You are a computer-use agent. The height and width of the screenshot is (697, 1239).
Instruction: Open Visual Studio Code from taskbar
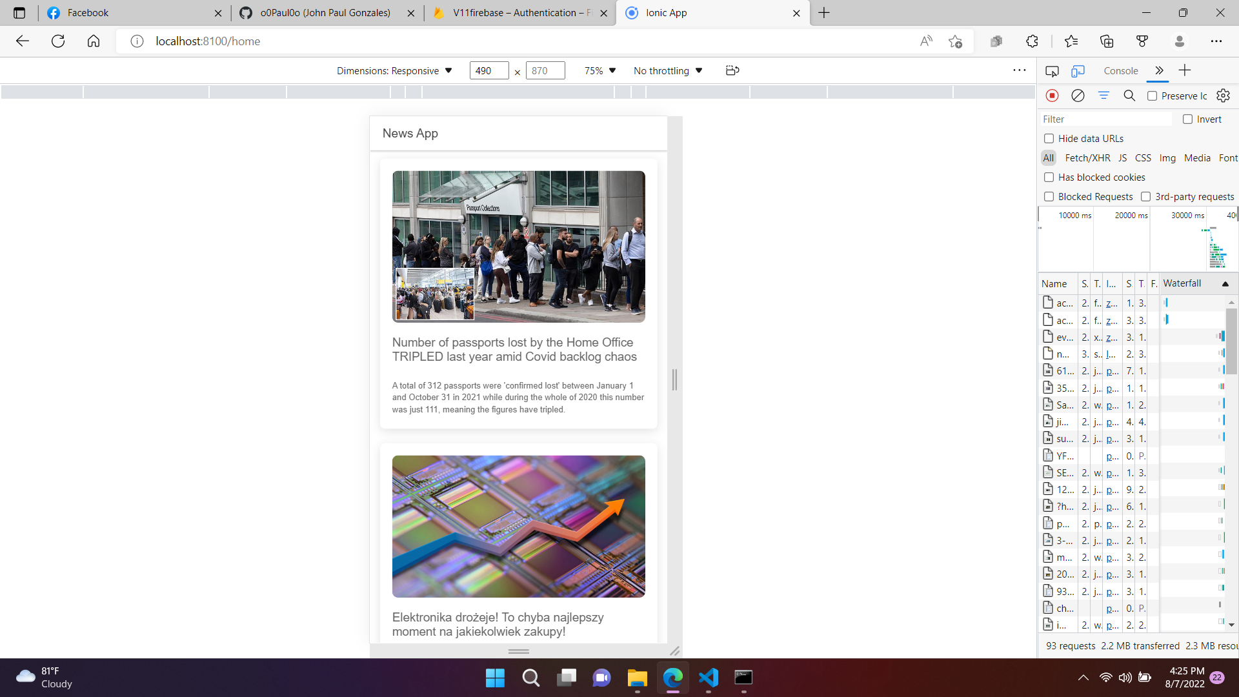point(708,678)
